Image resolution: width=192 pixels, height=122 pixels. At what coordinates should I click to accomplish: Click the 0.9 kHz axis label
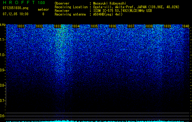coord(2,70)
